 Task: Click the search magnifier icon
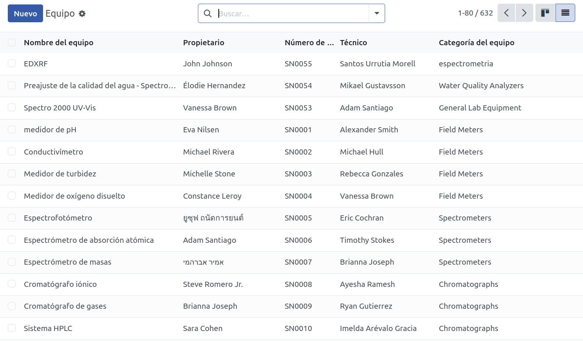point(208,14)
